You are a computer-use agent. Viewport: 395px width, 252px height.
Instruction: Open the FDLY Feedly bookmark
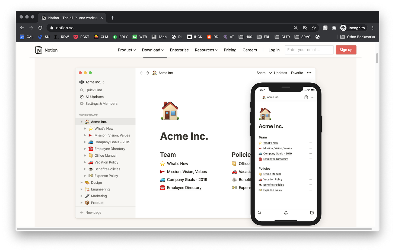[x=120, y=37]
